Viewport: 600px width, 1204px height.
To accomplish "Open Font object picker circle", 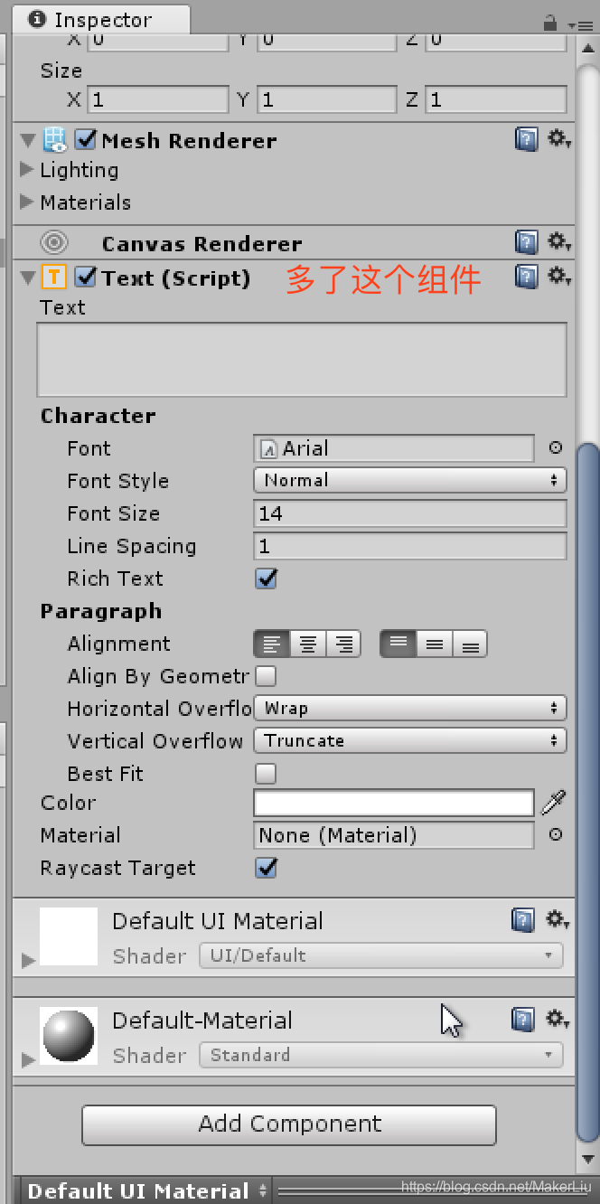I will (555, 447).
